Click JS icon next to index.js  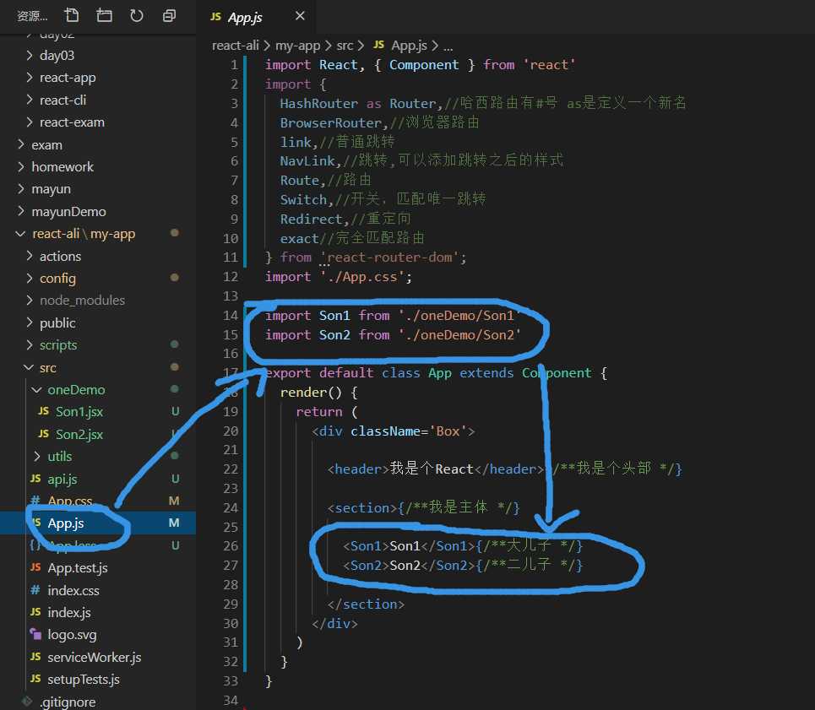click(x=35, y=612)
